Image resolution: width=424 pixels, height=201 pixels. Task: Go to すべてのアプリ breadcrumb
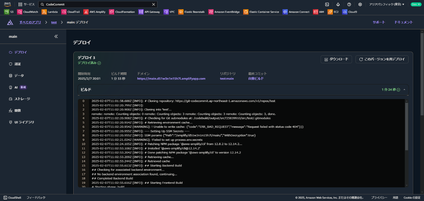30,22
